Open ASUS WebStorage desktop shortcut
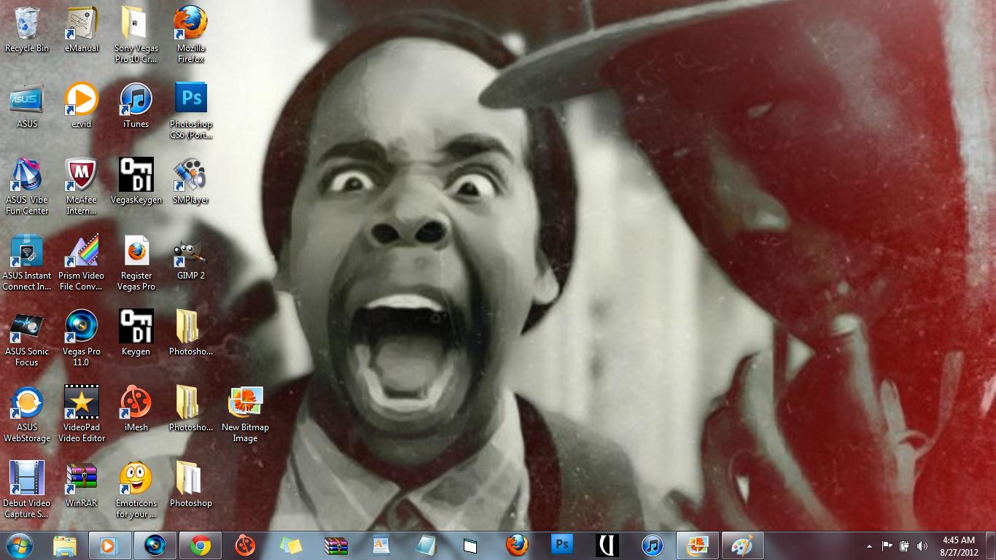Screen dimensions: 996x560 27,414
